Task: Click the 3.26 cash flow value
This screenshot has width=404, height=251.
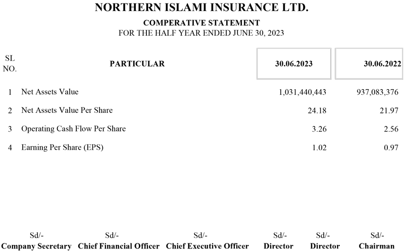Action: 320,130
